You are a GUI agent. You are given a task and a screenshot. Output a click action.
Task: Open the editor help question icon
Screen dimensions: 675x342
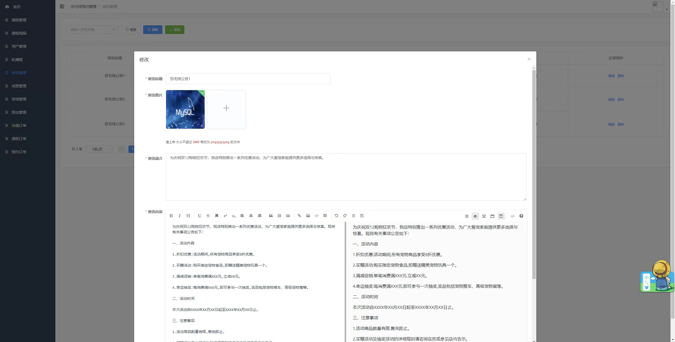521,216
